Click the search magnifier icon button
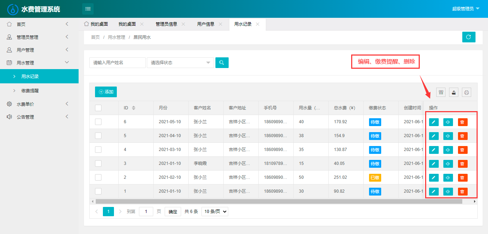488x234 pixels. click(222, 63)
